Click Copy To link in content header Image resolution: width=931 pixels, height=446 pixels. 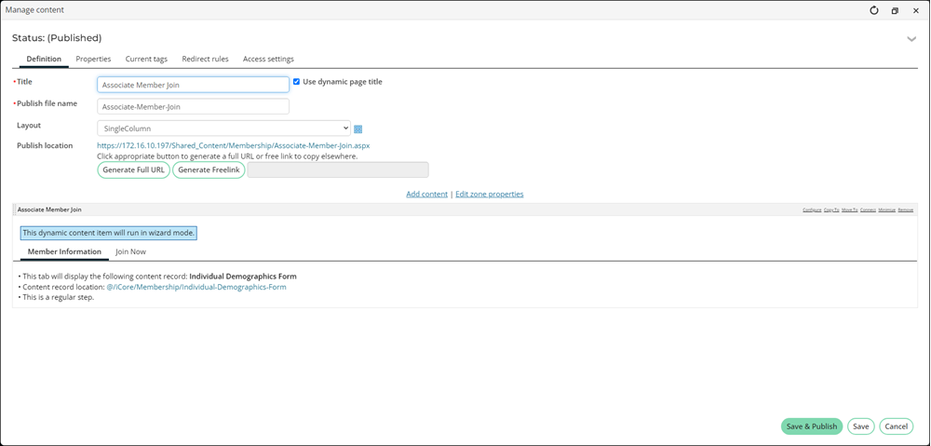point(831,210)
